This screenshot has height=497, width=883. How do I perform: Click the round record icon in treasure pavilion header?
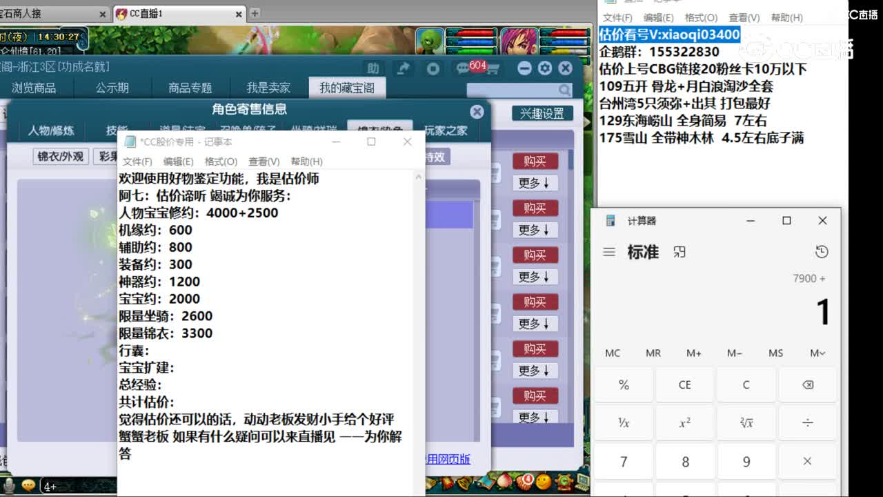click(433, 68)
